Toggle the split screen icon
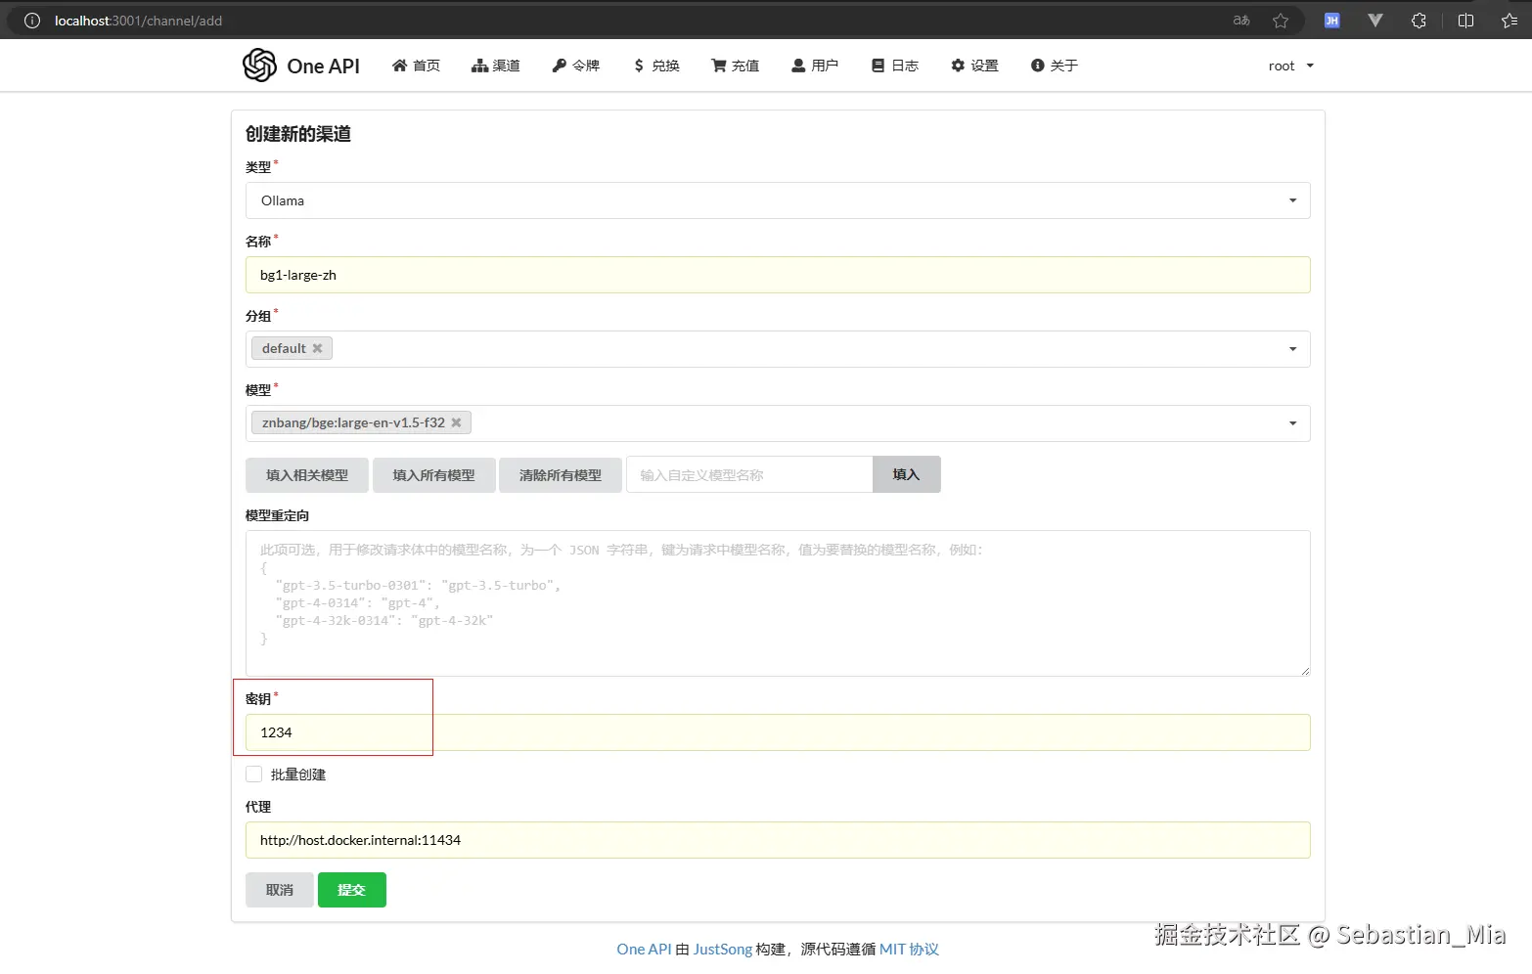 [x=1465, y=21]
